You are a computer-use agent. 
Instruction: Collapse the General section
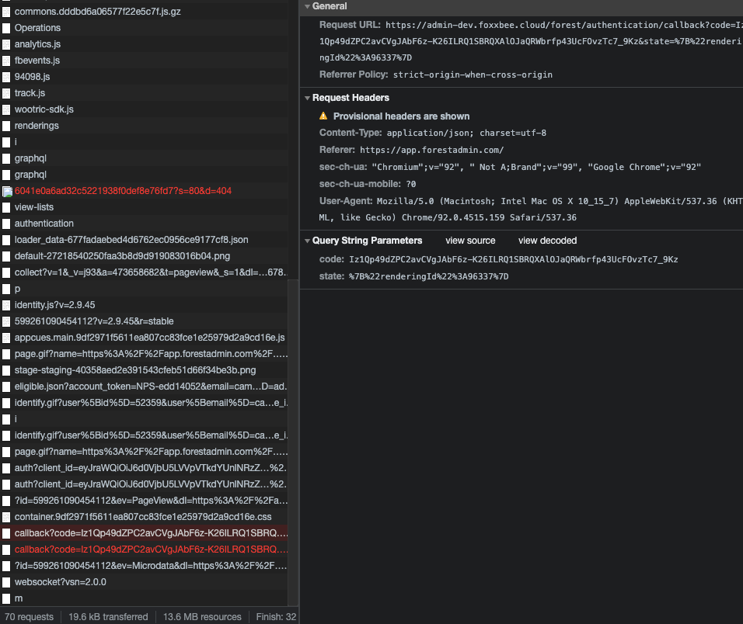[307, 6]
